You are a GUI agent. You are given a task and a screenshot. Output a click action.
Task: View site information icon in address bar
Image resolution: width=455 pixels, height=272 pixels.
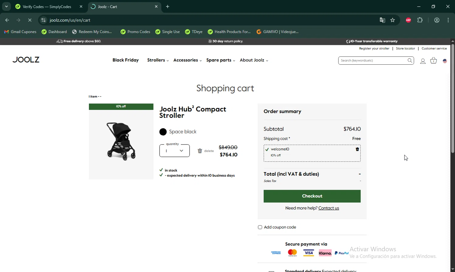(43, 20)
